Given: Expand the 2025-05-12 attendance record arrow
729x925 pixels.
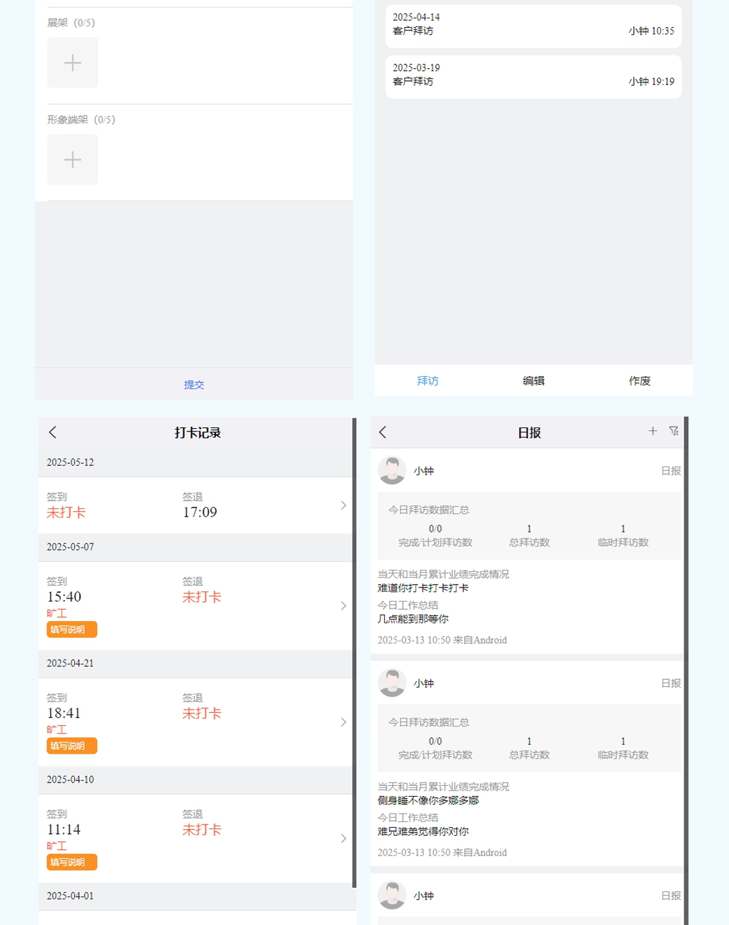Looking at the screenshot, I should click(343, 505).
